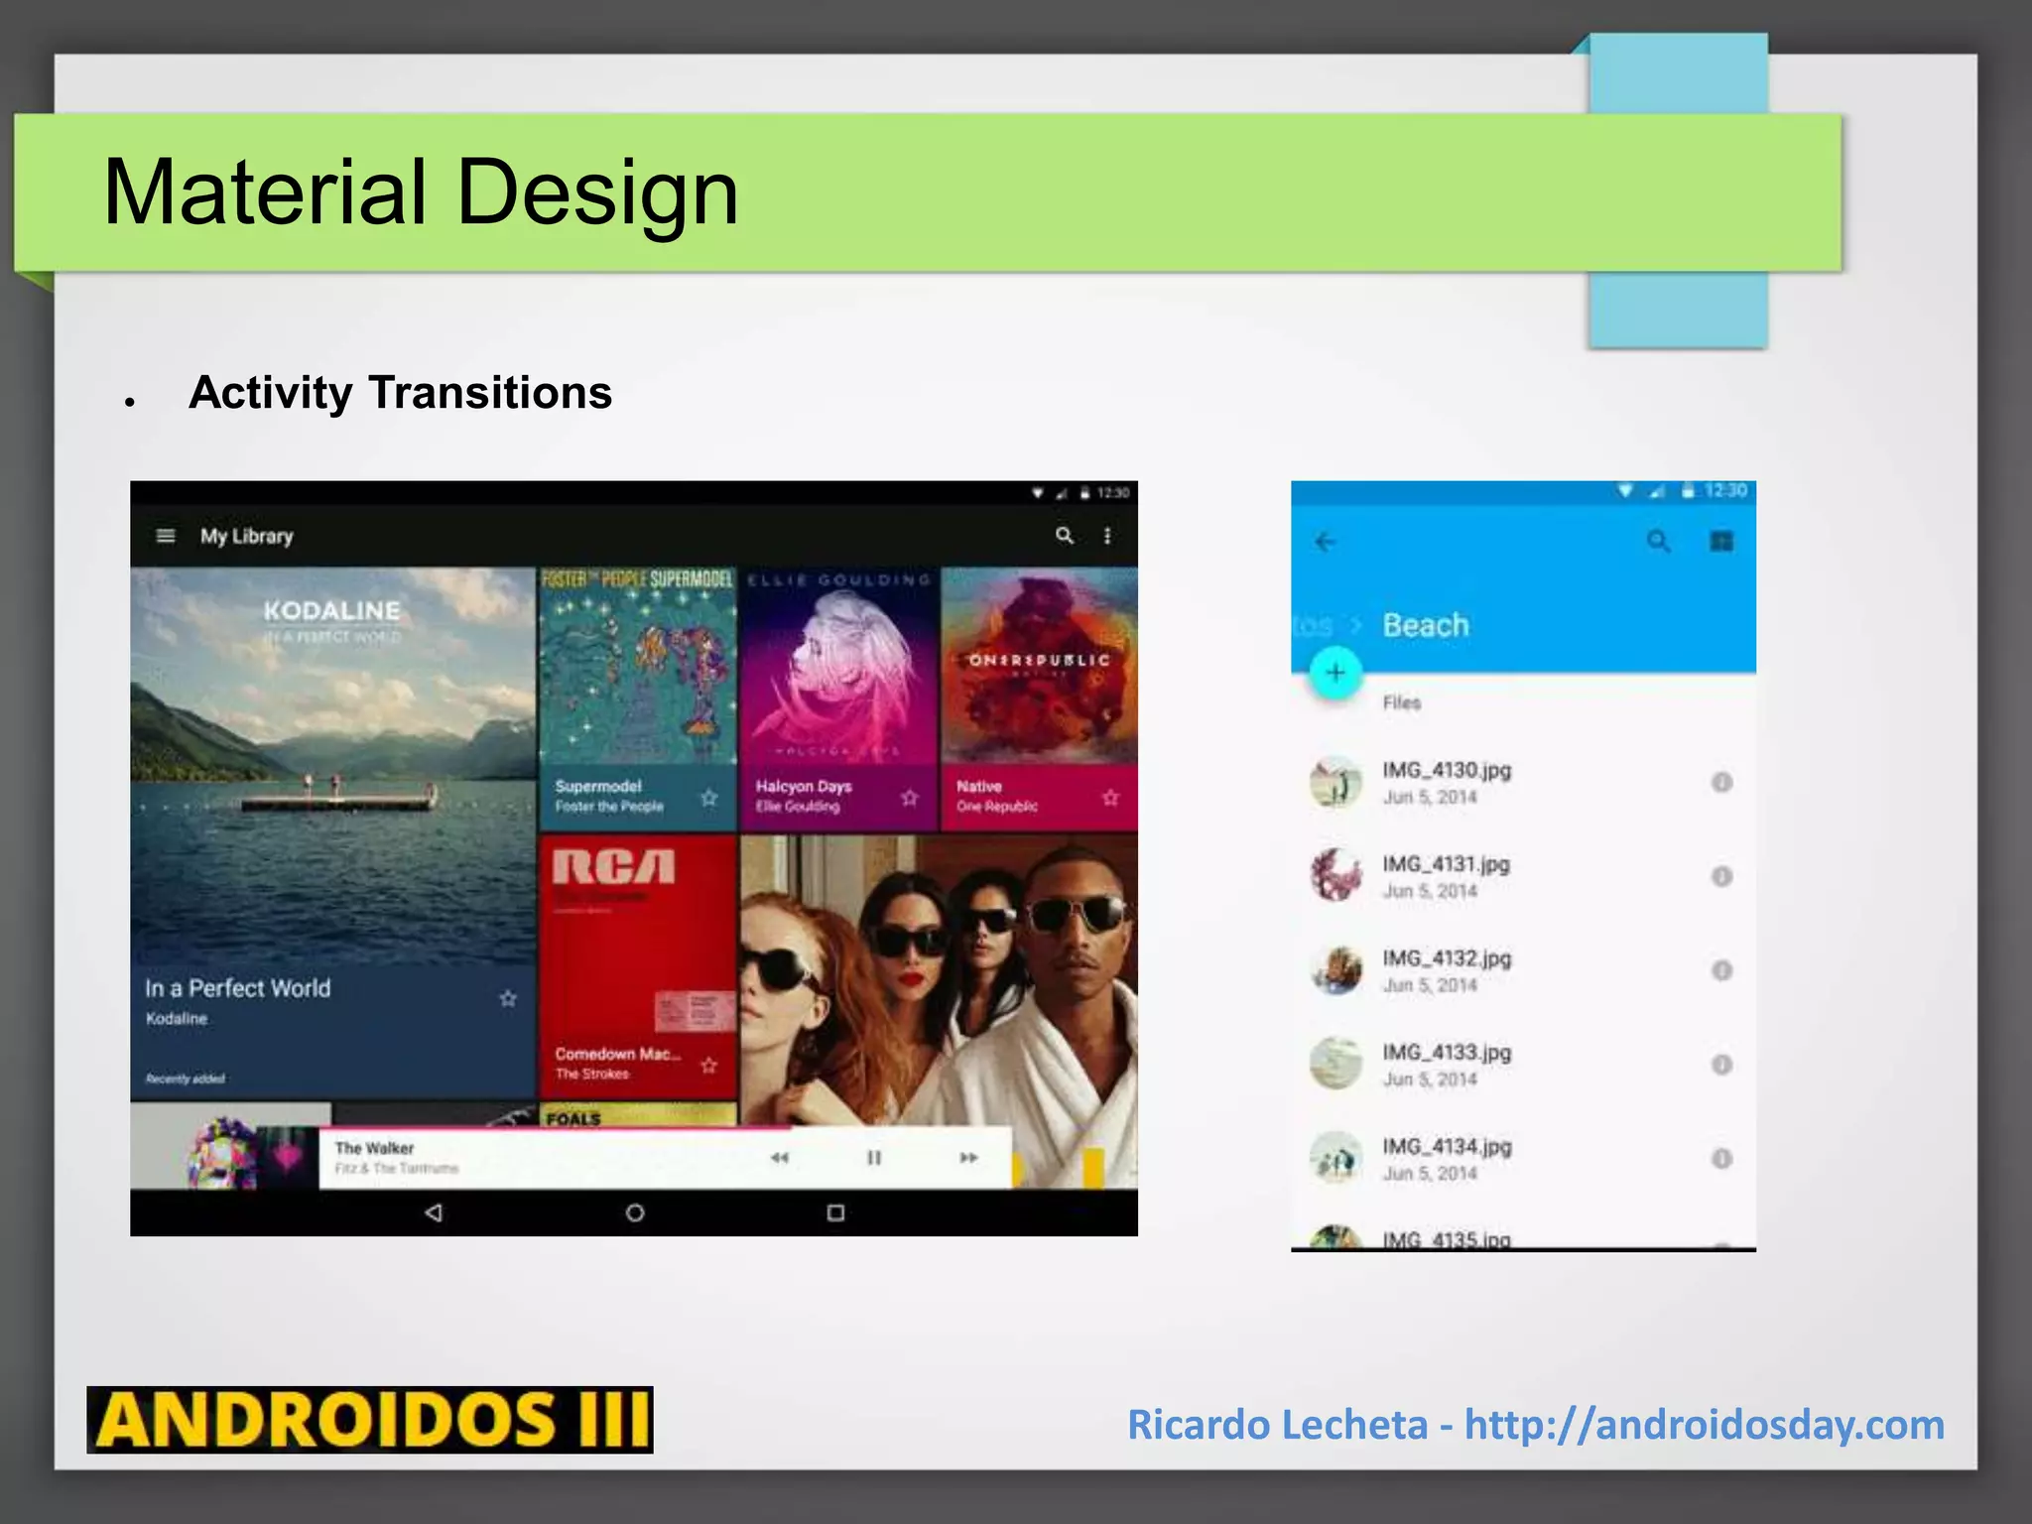2032x1524 pixels.
Task: Open the hamburger menu beside My Library
Action: tap(166, 536)
